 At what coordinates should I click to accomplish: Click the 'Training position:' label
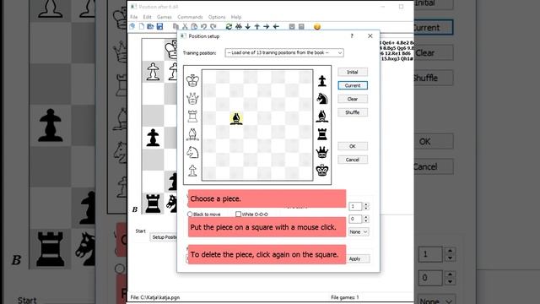point(199,52)
